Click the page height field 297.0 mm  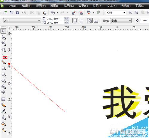coord(55,23)
